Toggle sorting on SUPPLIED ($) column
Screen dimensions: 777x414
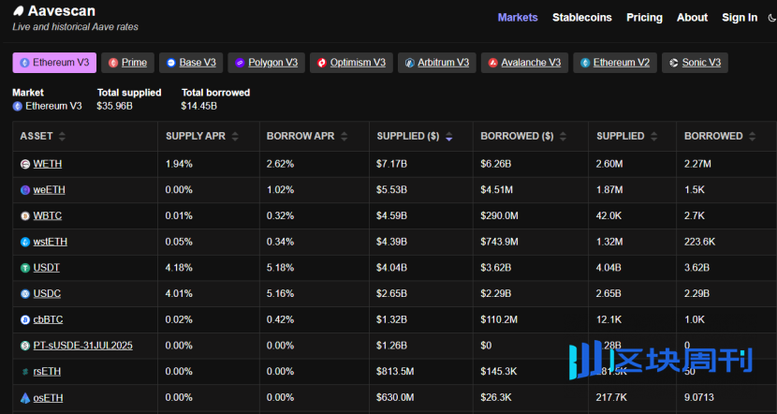coord(449,137)
